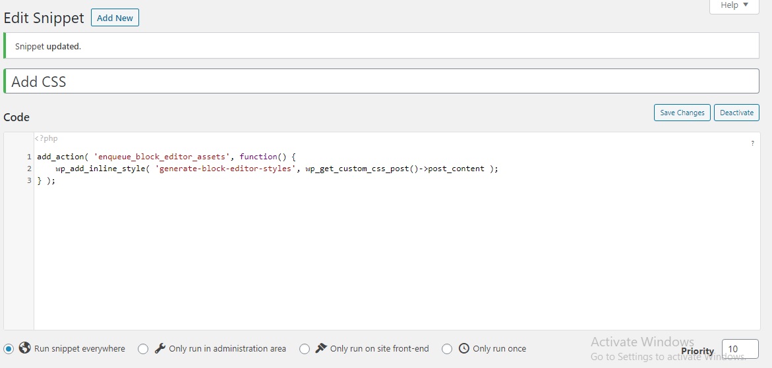Screen dimensions: 772x368
Task: Select Only run once radio button
Action: pyautogui.click(x=446, y=349)
